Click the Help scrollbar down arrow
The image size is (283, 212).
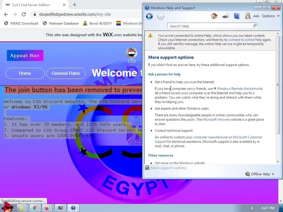coord(278,162)
